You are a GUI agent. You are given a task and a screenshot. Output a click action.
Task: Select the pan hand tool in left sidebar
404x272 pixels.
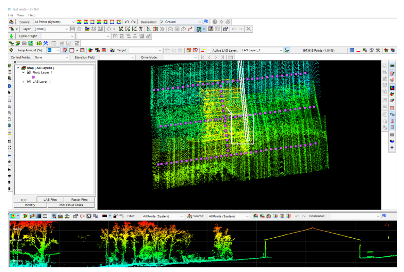[x=9, y=119]
